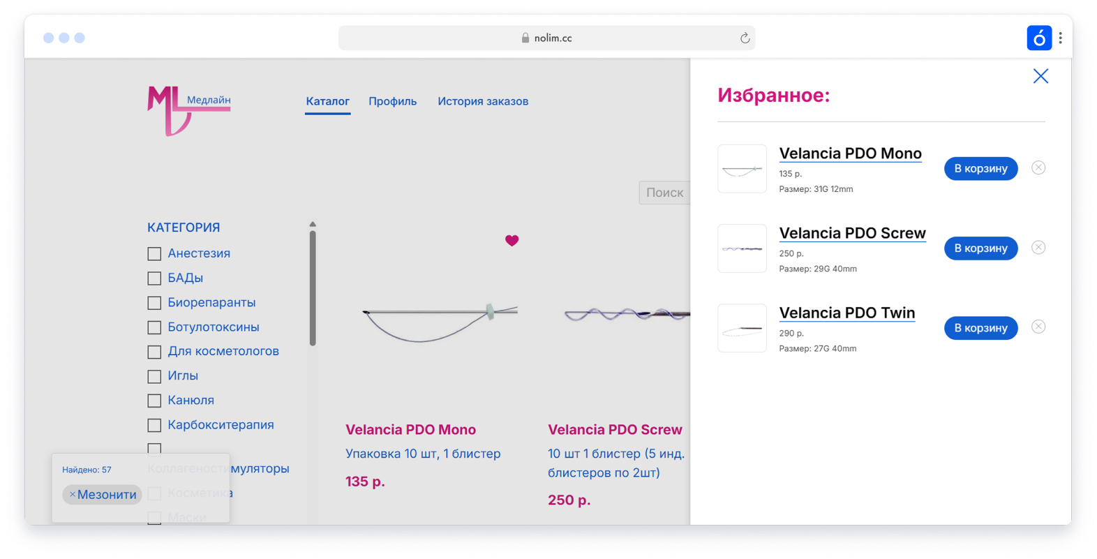The image size is (1097, 559).
Task: Click Размер: 29G 40mm text
Action: [x=818, y=269]
